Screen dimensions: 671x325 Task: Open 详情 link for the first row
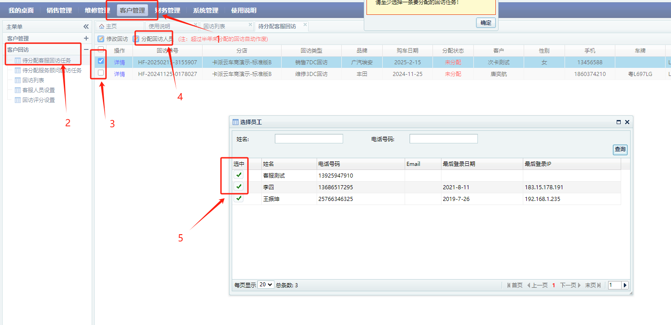pyautogui.click(x=119, y=62)
